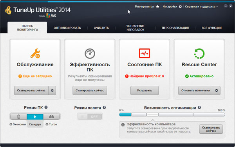Minimize the TuneUp Utilities window
235x147 pixels.
coord(226,6)
